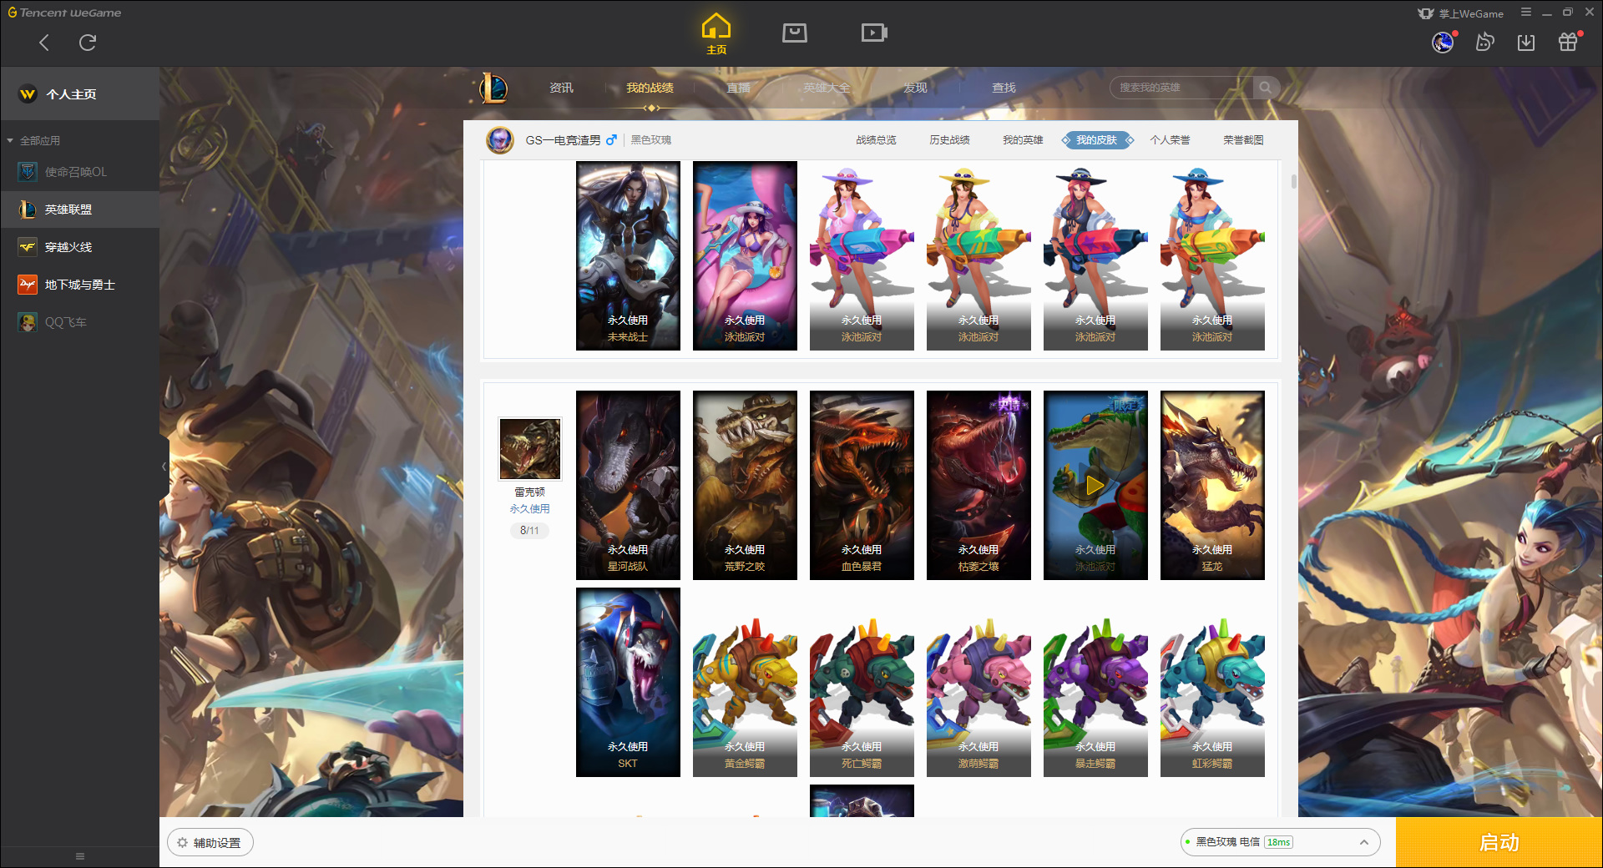Open the 主页 home icon
This screenshot has width=1603, height=868.
(716, 34)
